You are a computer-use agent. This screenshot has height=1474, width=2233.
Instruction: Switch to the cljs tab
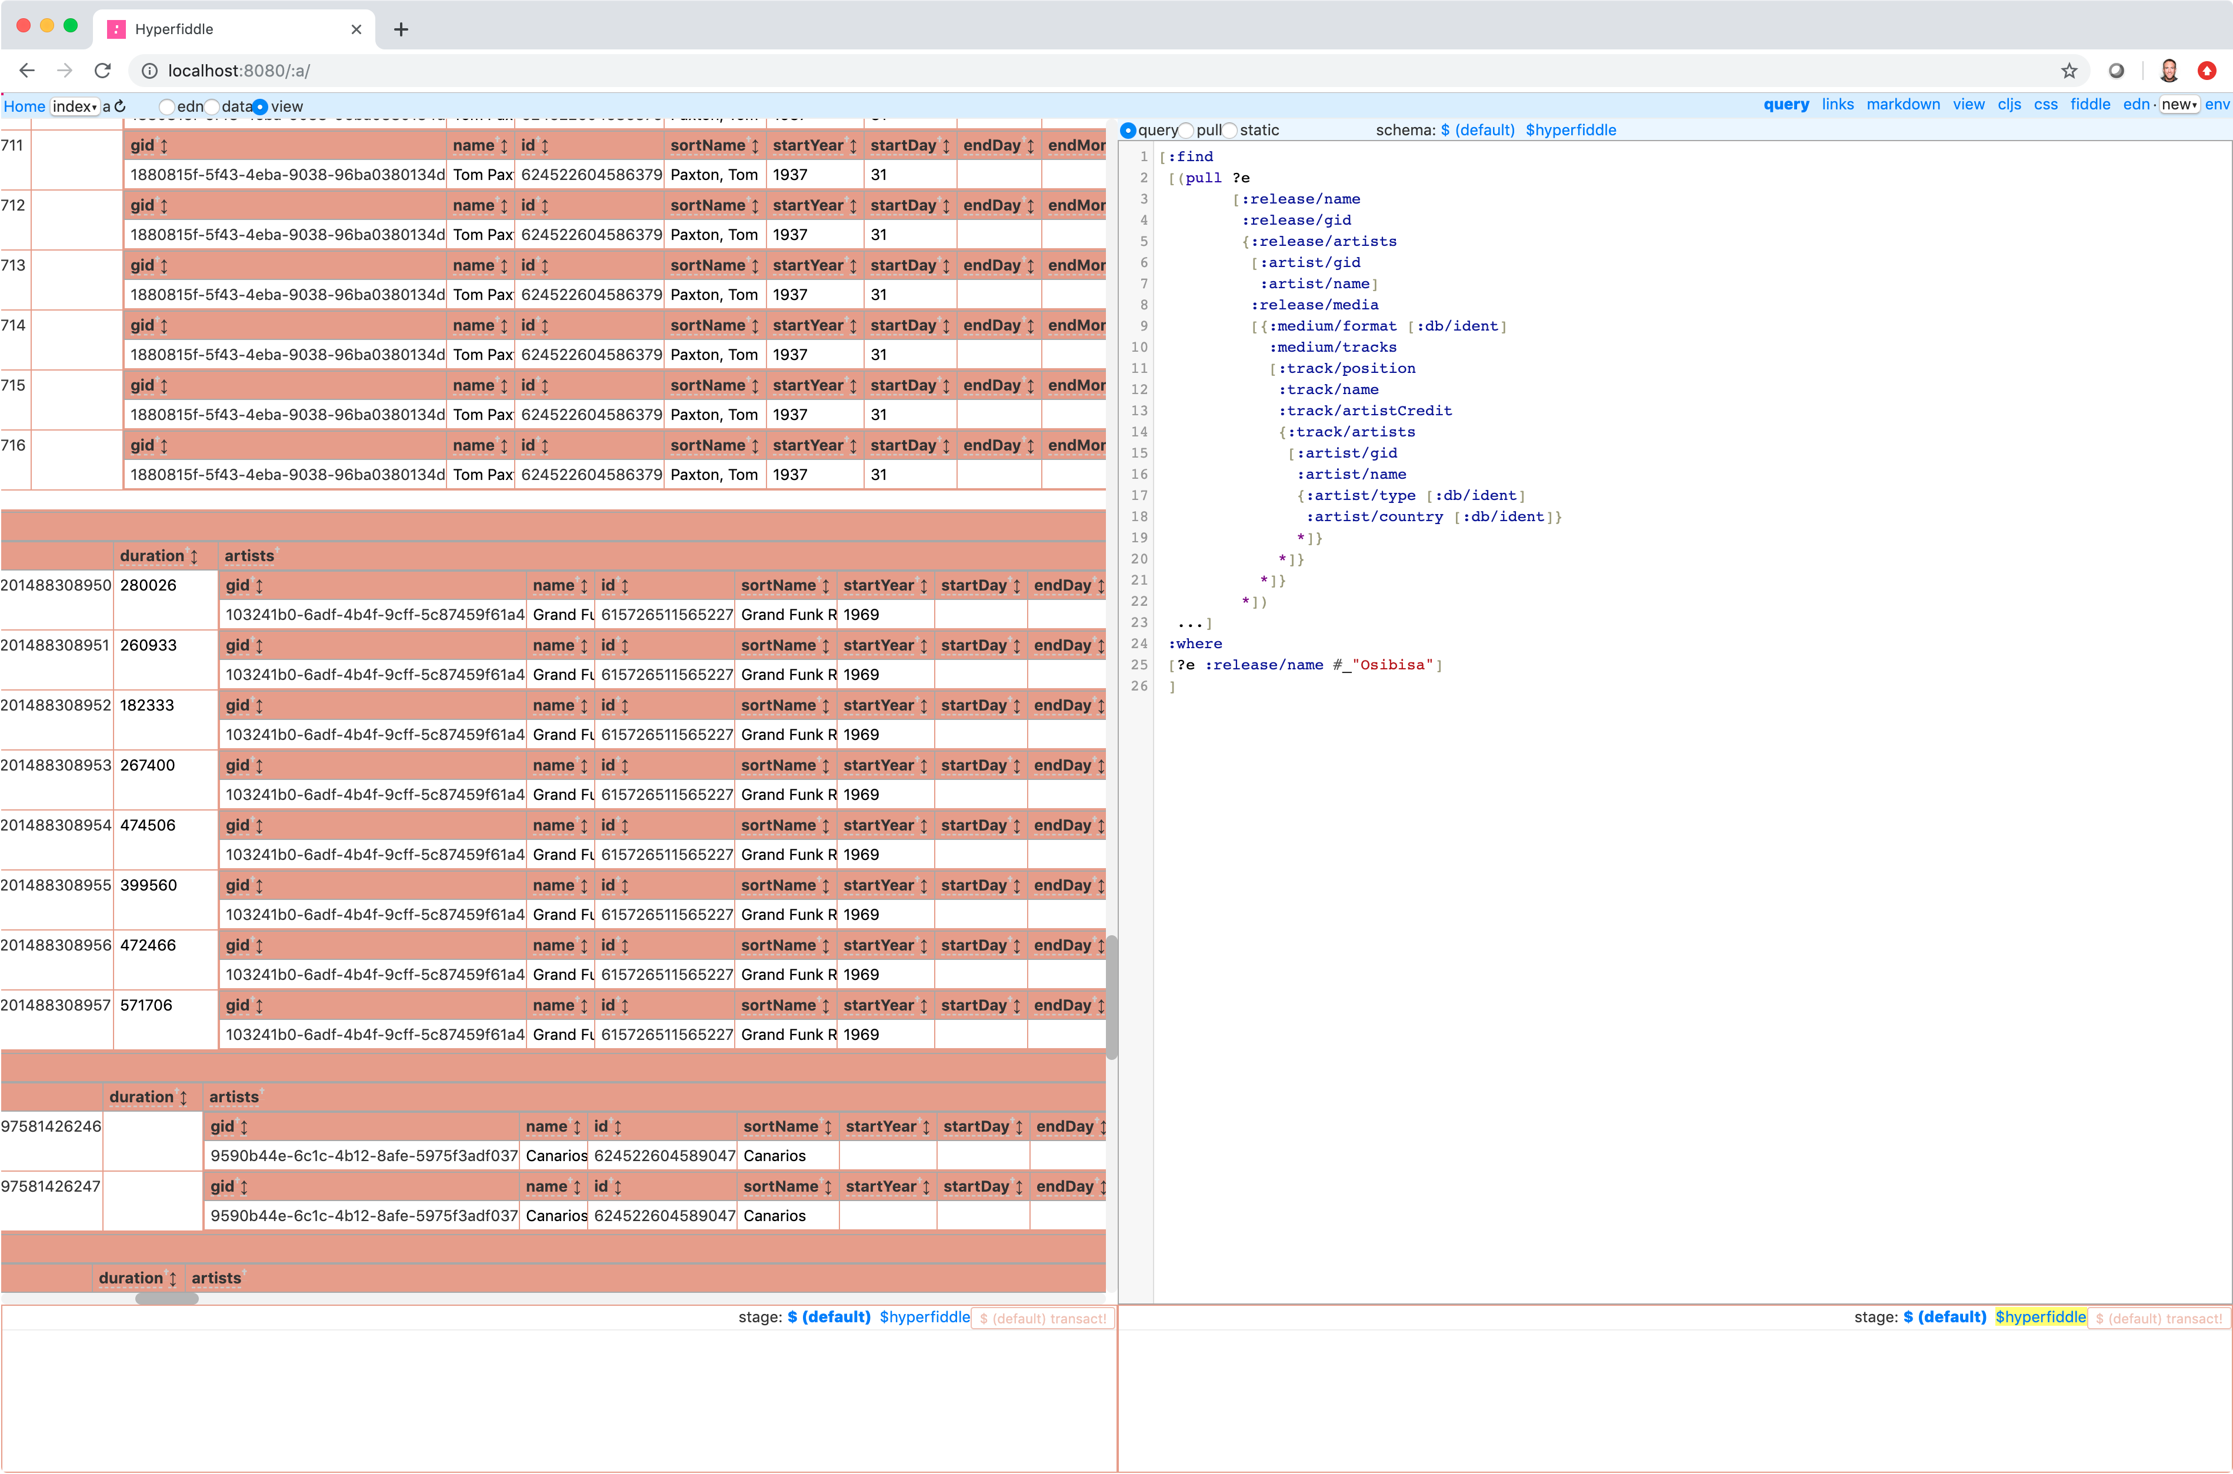click(2008, 104)
